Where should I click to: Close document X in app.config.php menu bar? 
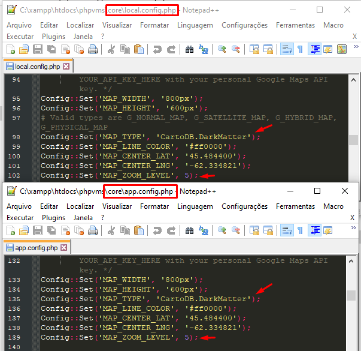(352, 218)
